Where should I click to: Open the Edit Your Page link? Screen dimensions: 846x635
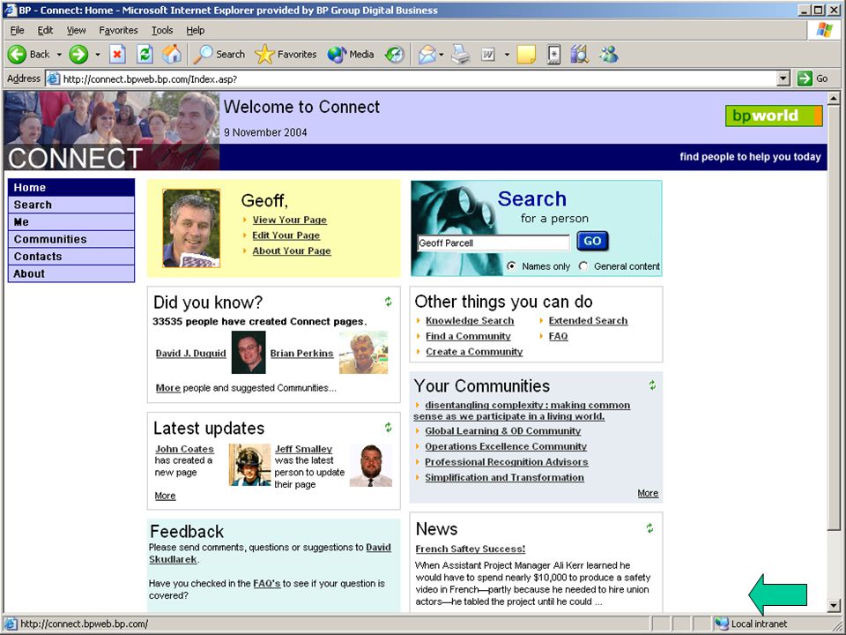click(286, 235)
